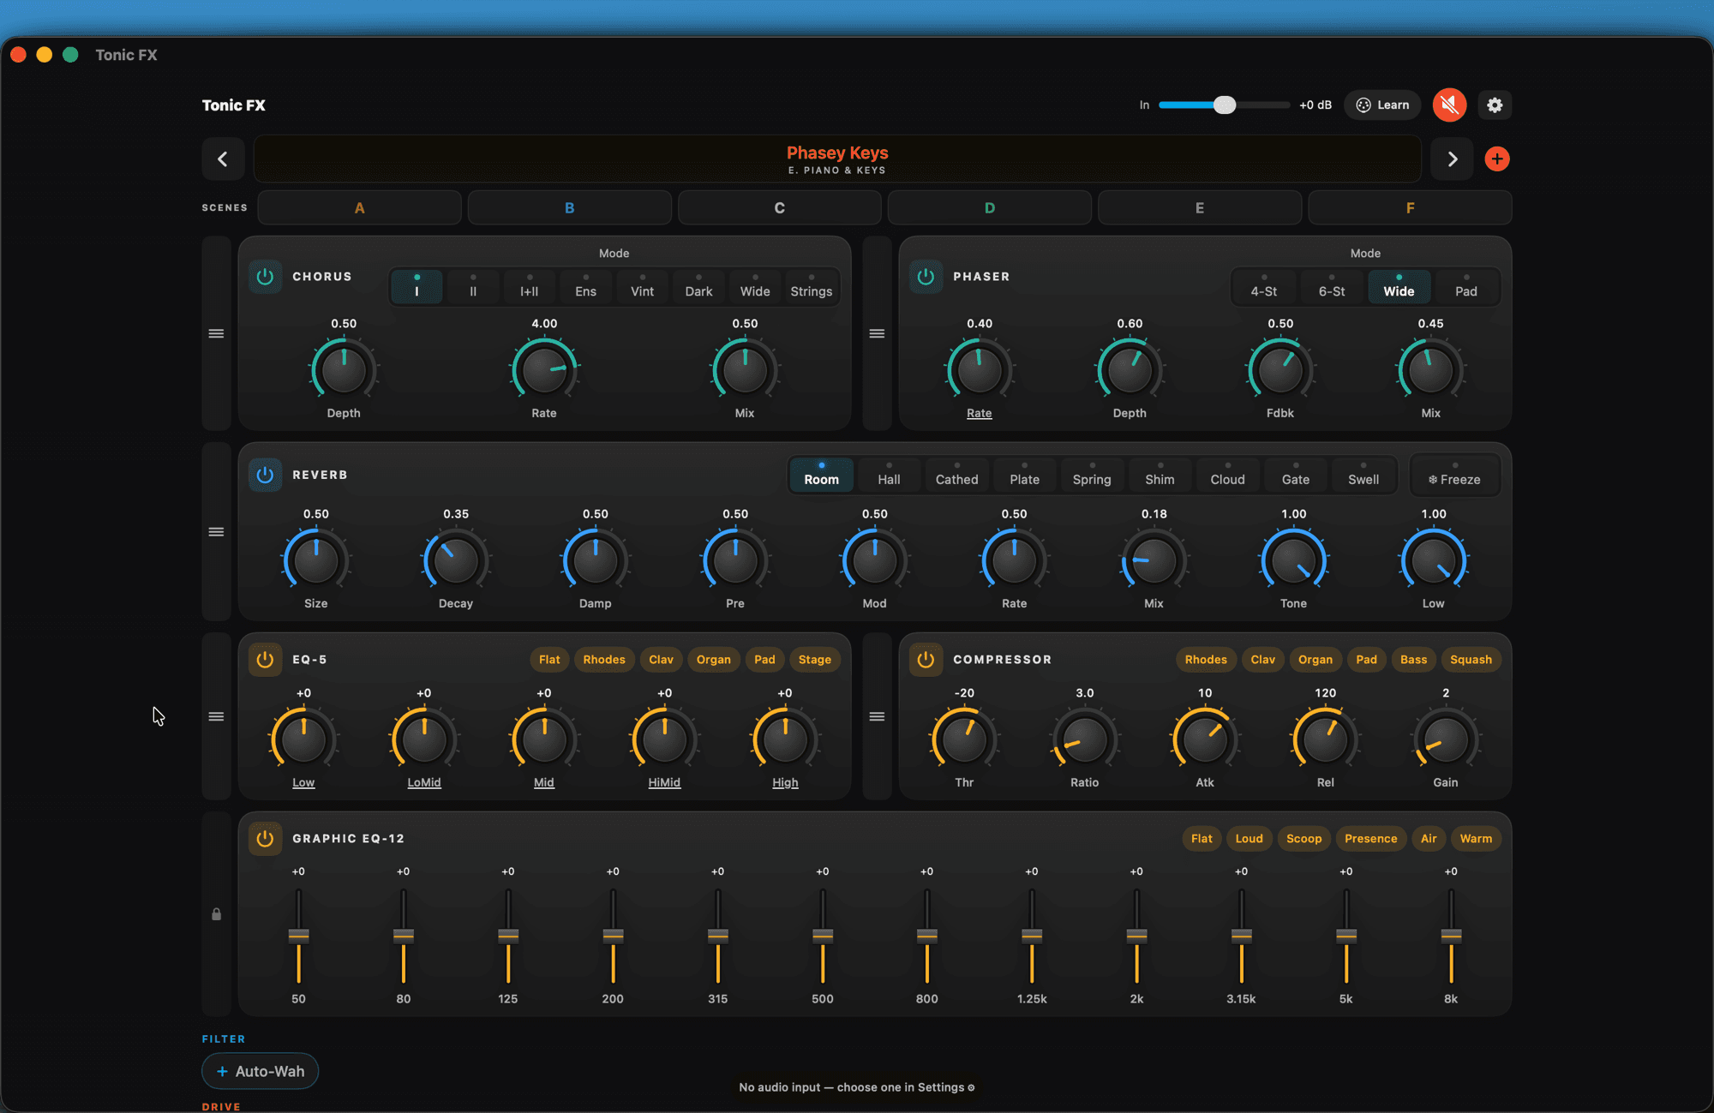Choose the Shim reverb type
Screen dimensions: 1714x1113
pyautogui.click(x=1160, y=476)
